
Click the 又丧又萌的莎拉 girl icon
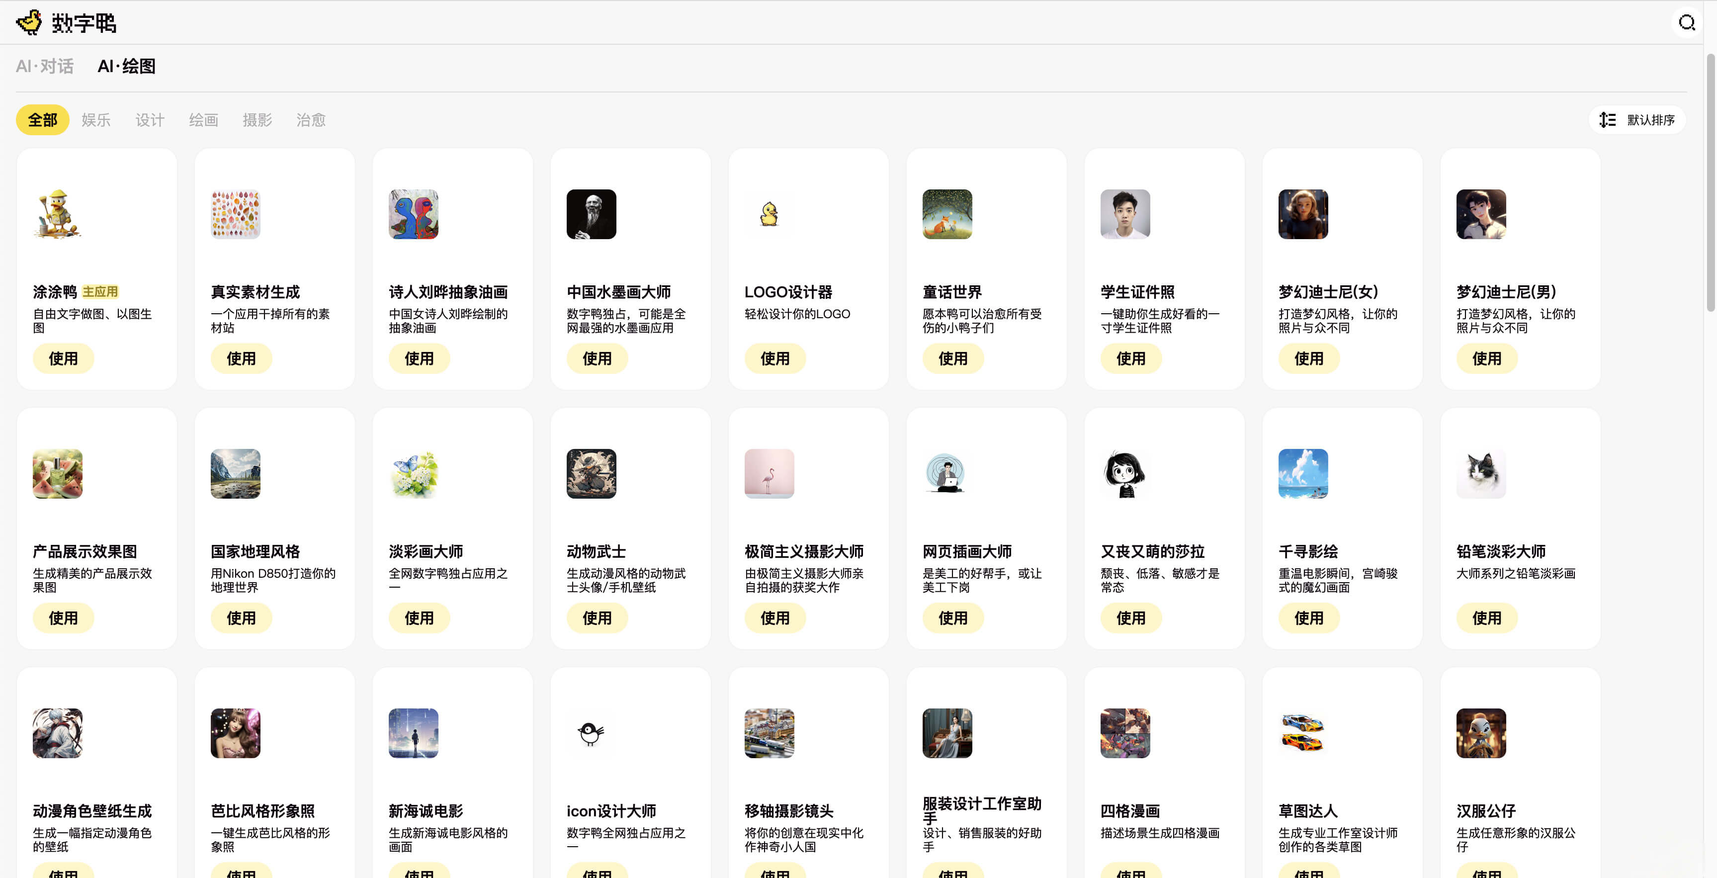[1124, 473]
